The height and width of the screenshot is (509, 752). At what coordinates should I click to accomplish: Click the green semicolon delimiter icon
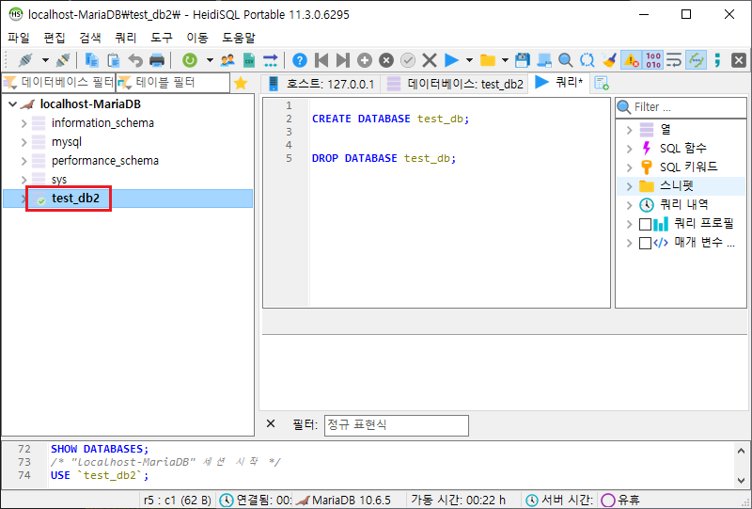(x=717, y=60)
